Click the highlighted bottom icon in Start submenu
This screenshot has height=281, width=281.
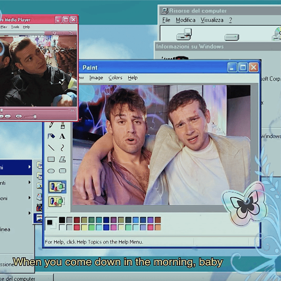38,218
